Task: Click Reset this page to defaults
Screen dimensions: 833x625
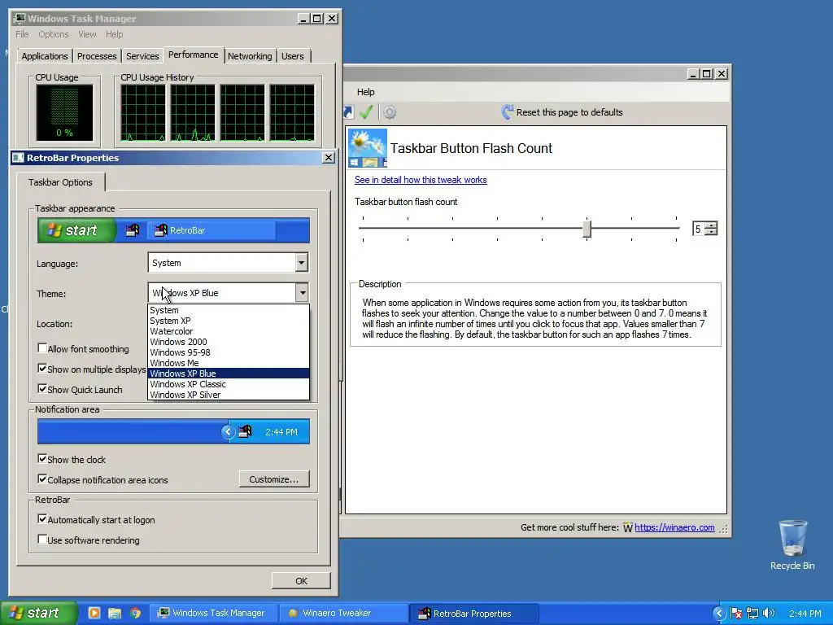Action: point(562,112)
